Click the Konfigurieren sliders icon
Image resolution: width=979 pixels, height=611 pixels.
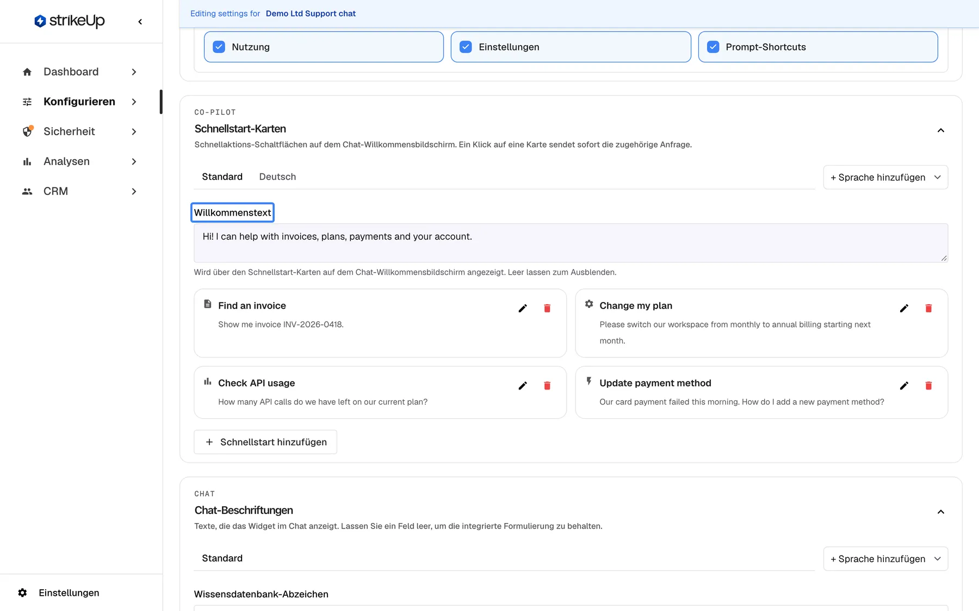tap(27, 102)
